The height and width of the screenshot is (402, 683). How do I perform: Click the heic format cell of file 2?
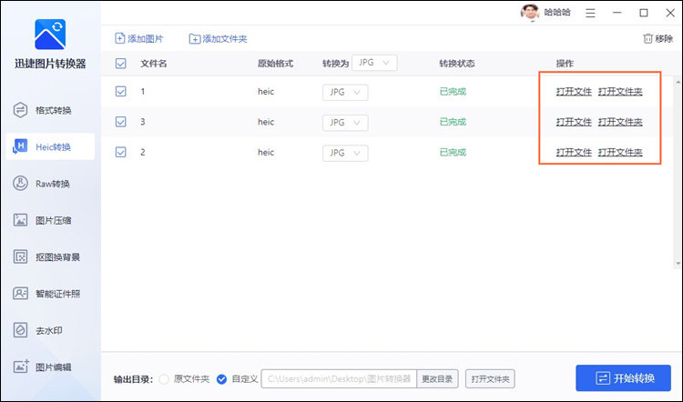click(x=266, y=153)
